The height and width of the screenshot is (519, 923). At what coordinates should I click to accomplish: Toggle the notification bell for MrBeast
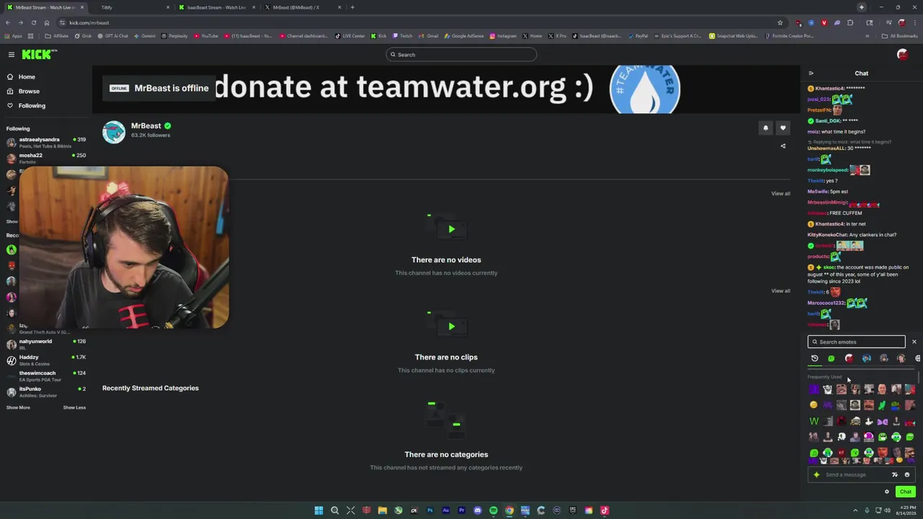(766, 128)
